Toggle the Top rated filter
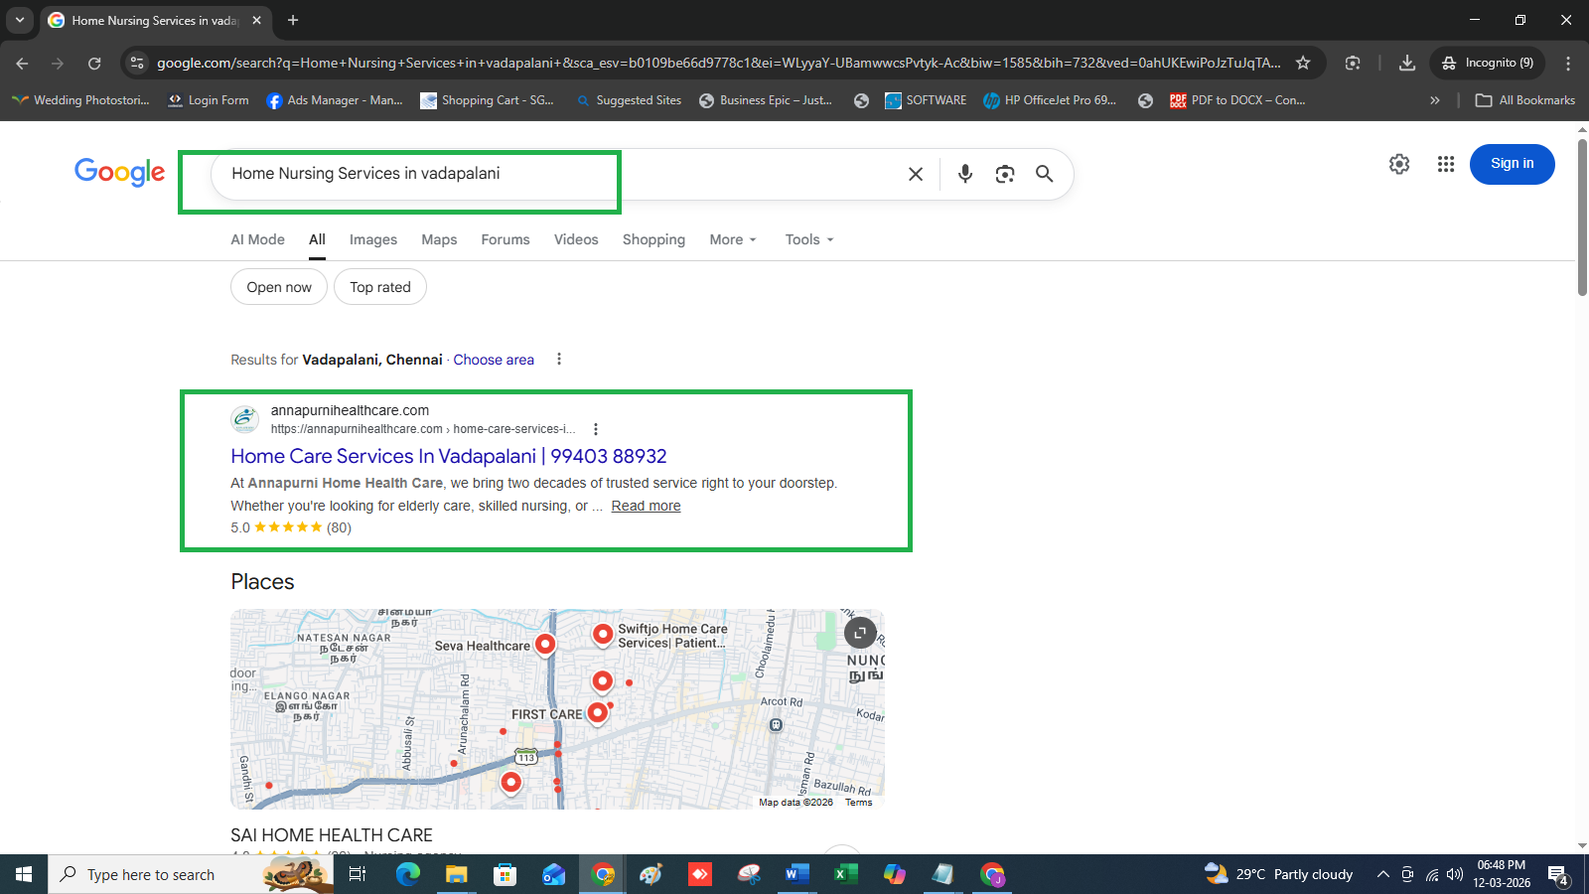The image size is (1589, 894). pyautogui.click(x=380, y=287)
